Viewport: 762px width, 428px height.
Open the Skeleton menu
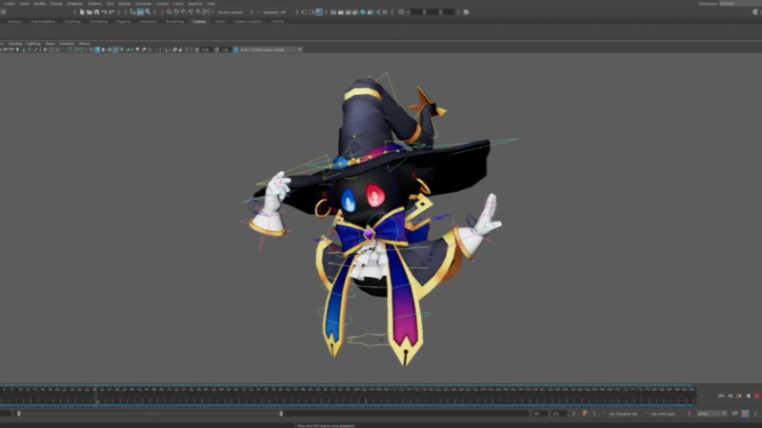coord(94,4)
